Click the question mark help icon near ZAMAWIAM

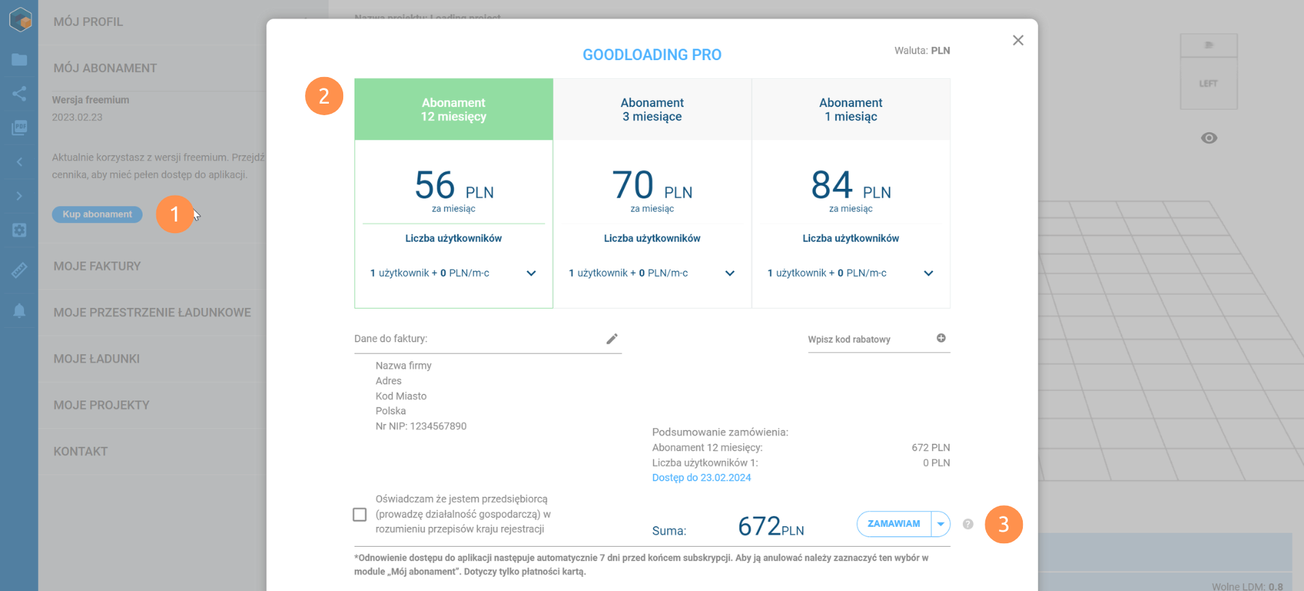point(968,524)
